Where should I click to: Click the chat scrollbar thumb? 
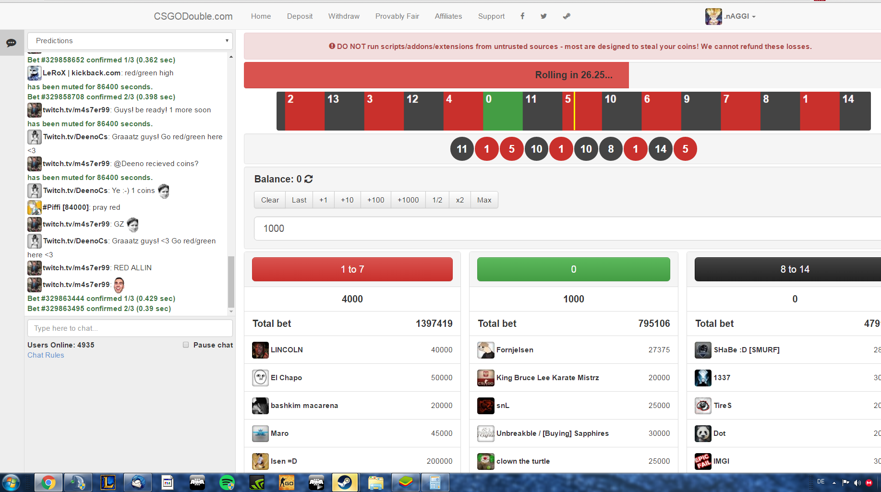pos(231,281)
